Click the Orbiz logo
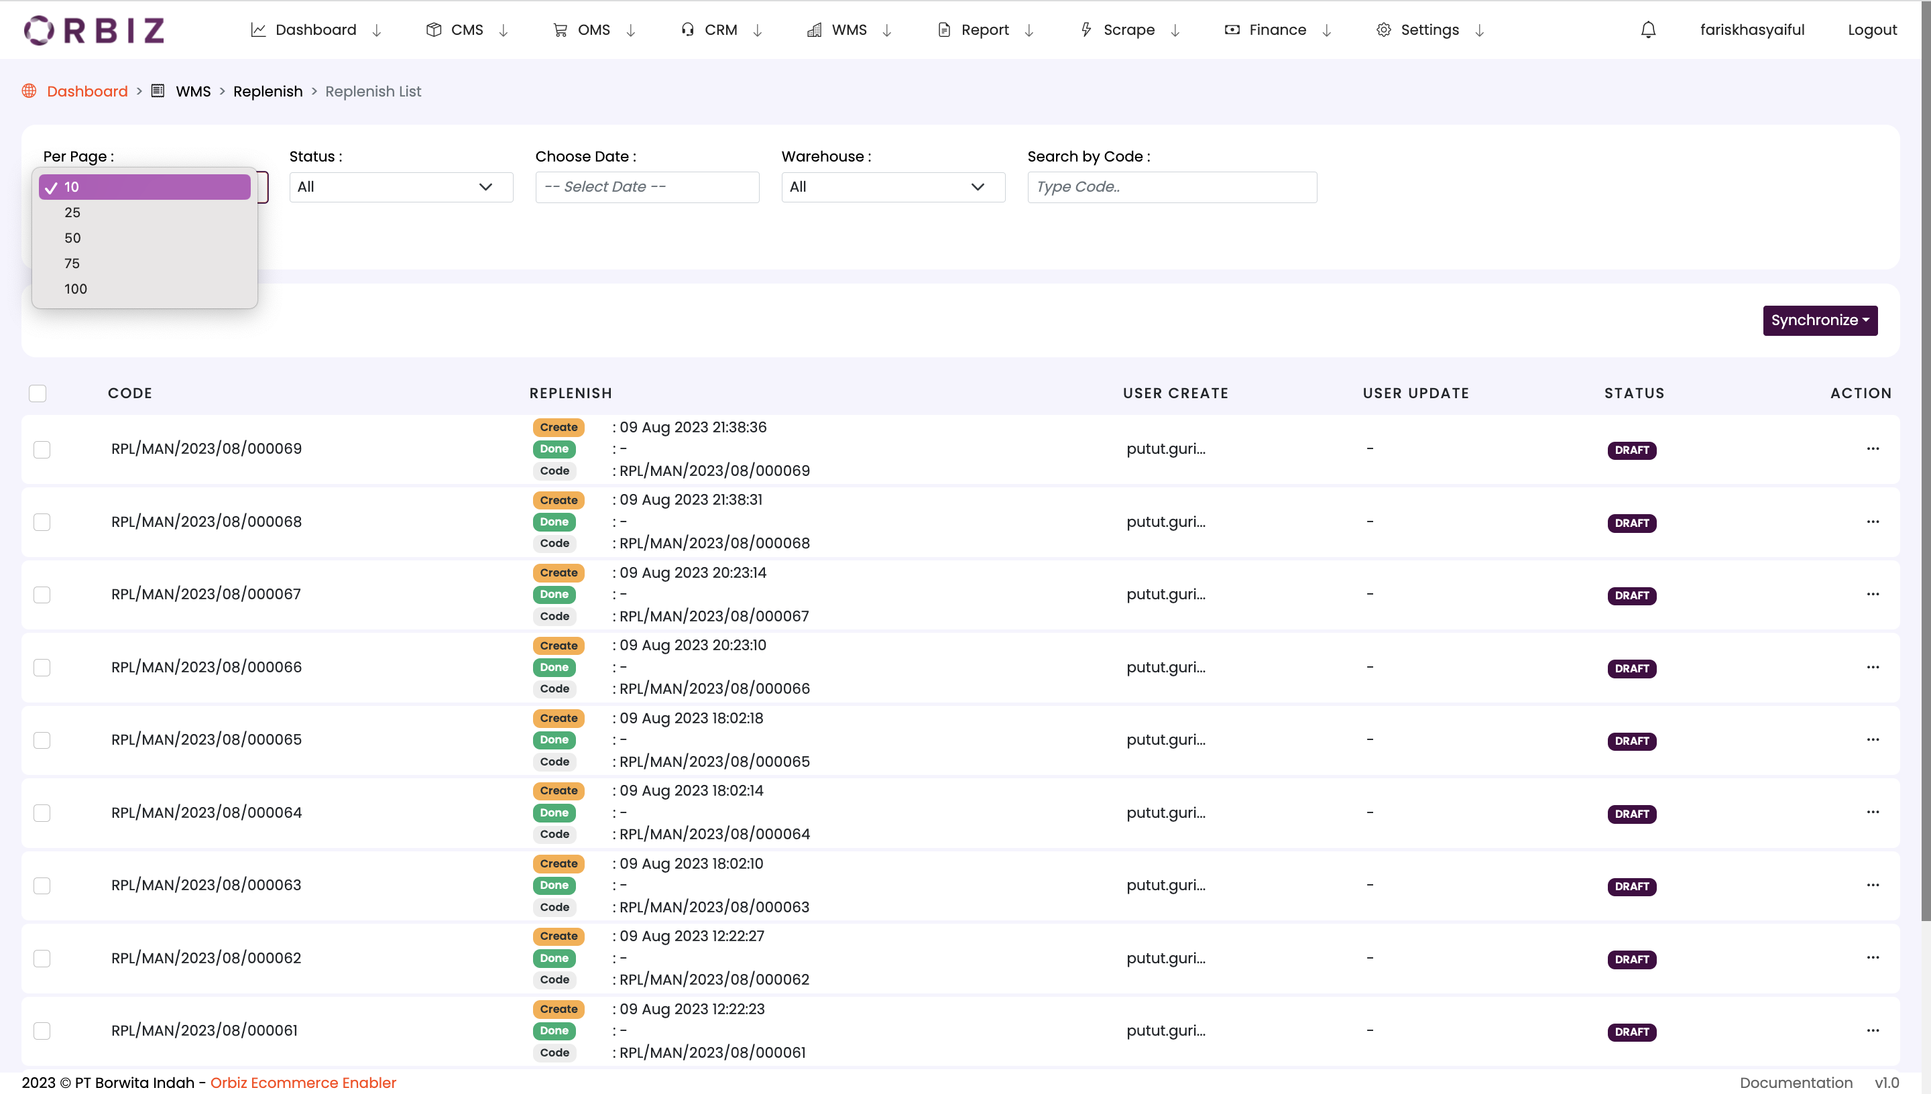This screenshot has height=1094, width=1931. (94, 30)
